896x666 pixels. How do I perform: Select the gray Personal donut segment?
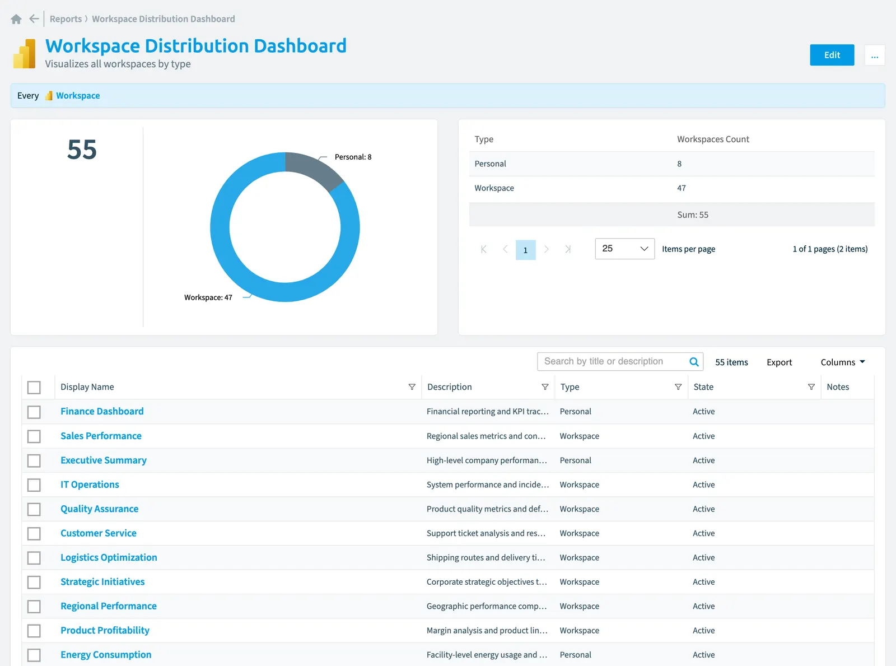(314, 169)
